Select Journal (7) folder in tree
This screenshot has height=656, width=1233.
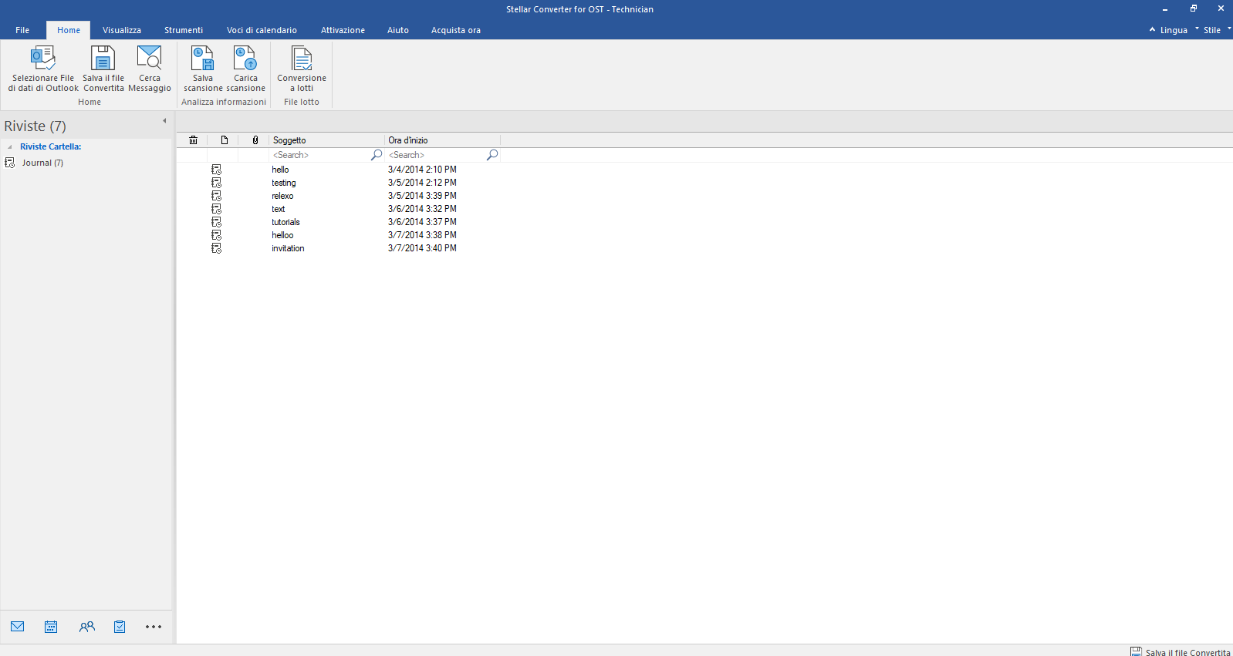pyautogui.click(x=42, y=163)
